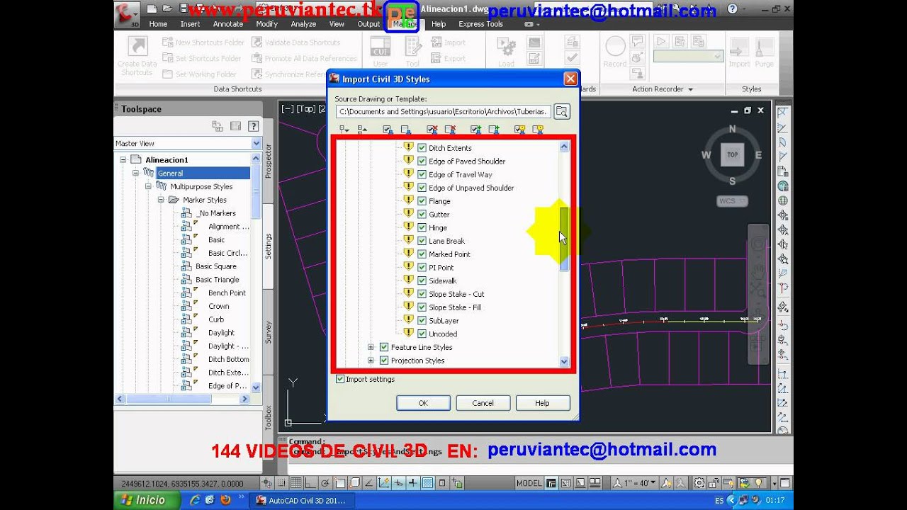This screenshot has height=510, width=907.
Task: Click the collapse all tree icon in dialog
Action: pyautogui.click(x=362, y=130)
